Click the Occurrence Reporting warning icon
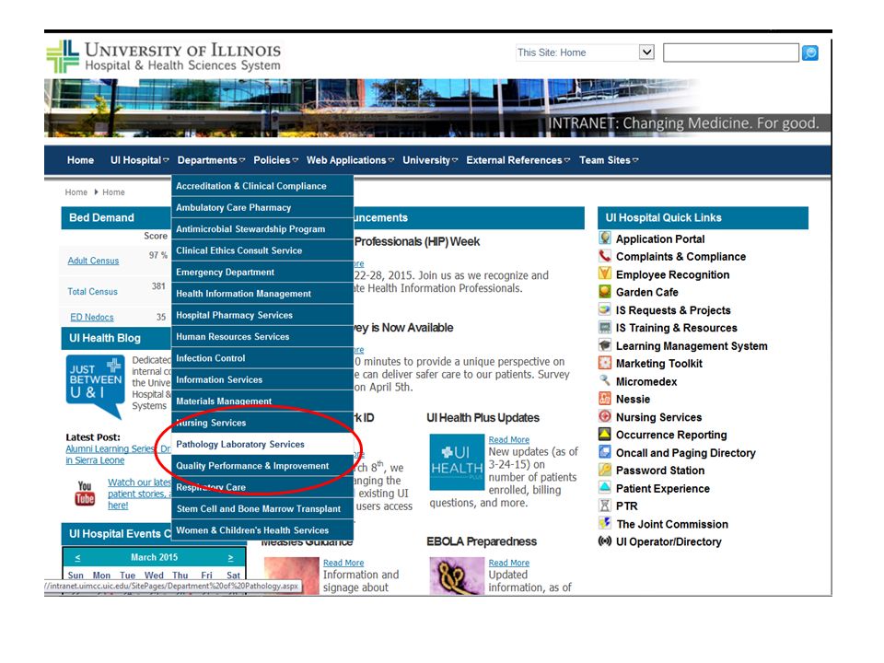The width and height of the screenshot is (884, 663). 605,434
